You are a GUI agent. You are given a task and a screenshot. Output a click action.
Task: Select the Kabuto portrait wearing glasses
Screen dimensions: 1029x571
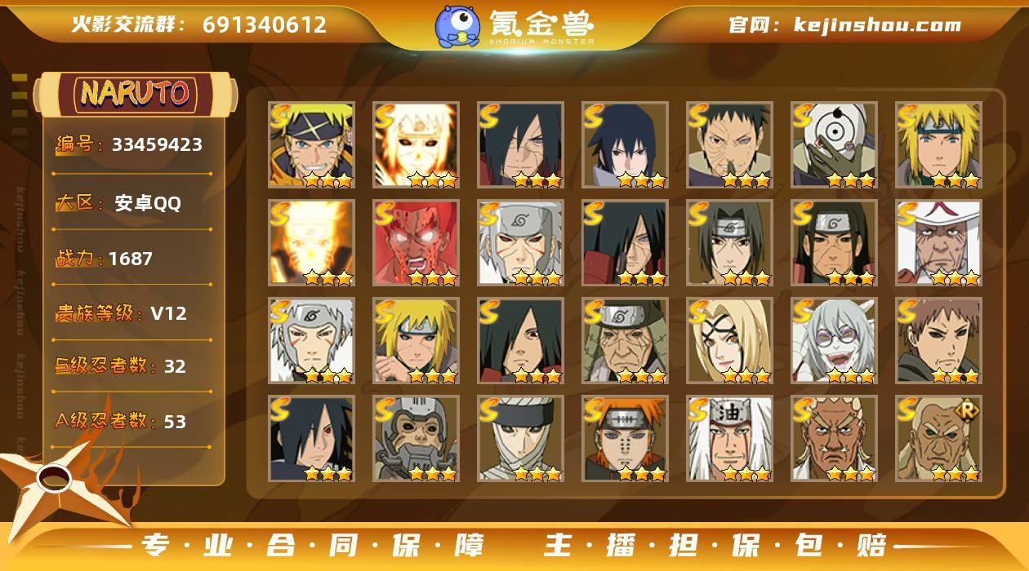(834, 340)
